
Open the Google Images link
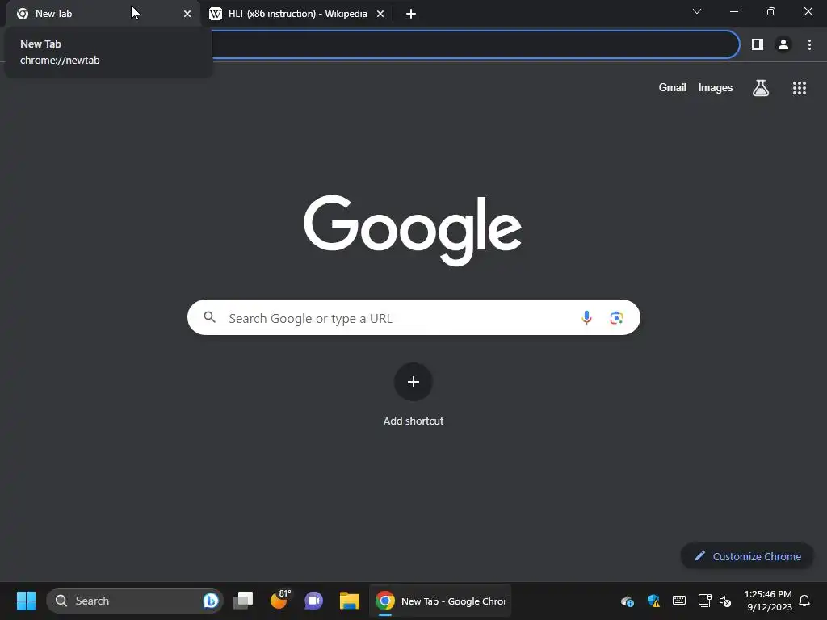pyautogui.click(x=716, y=87)
